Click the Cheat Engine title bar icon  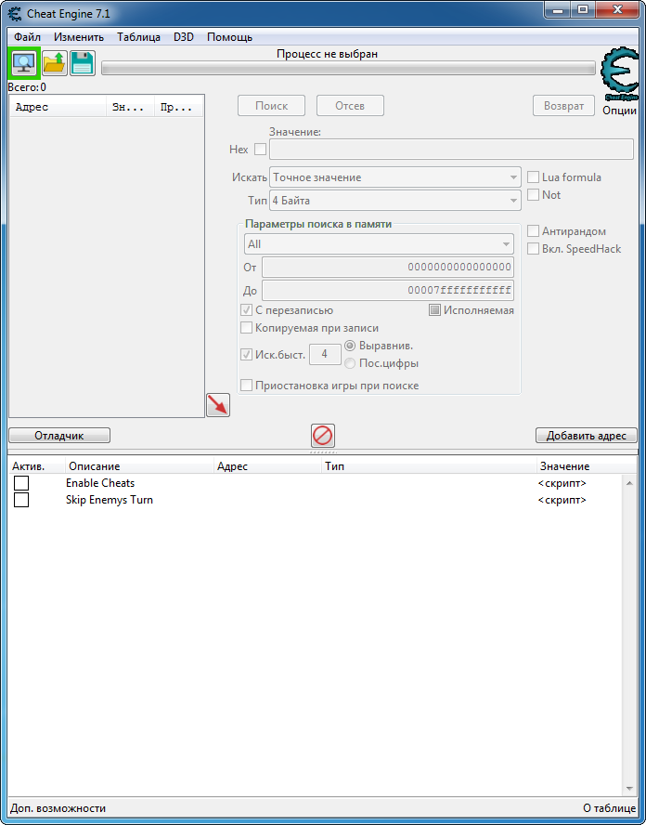(x=15, y=14)
